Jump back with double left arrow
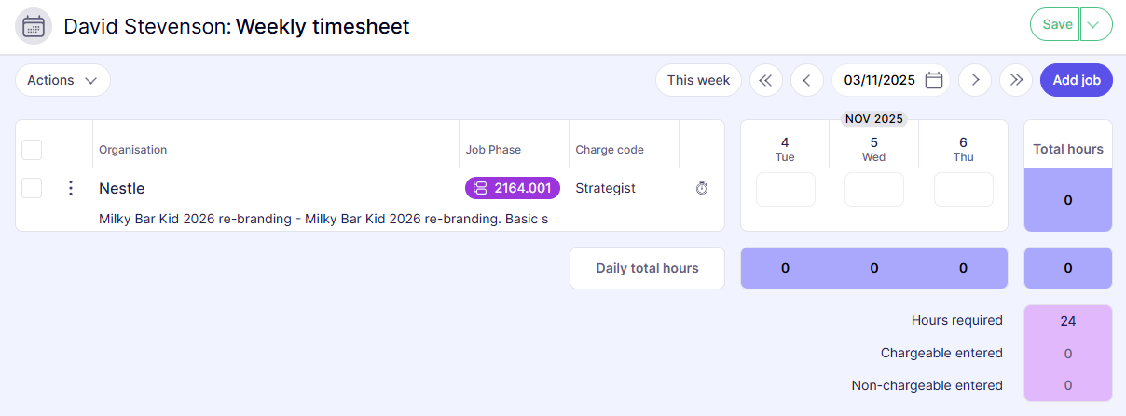 click(x=766, y=80)
